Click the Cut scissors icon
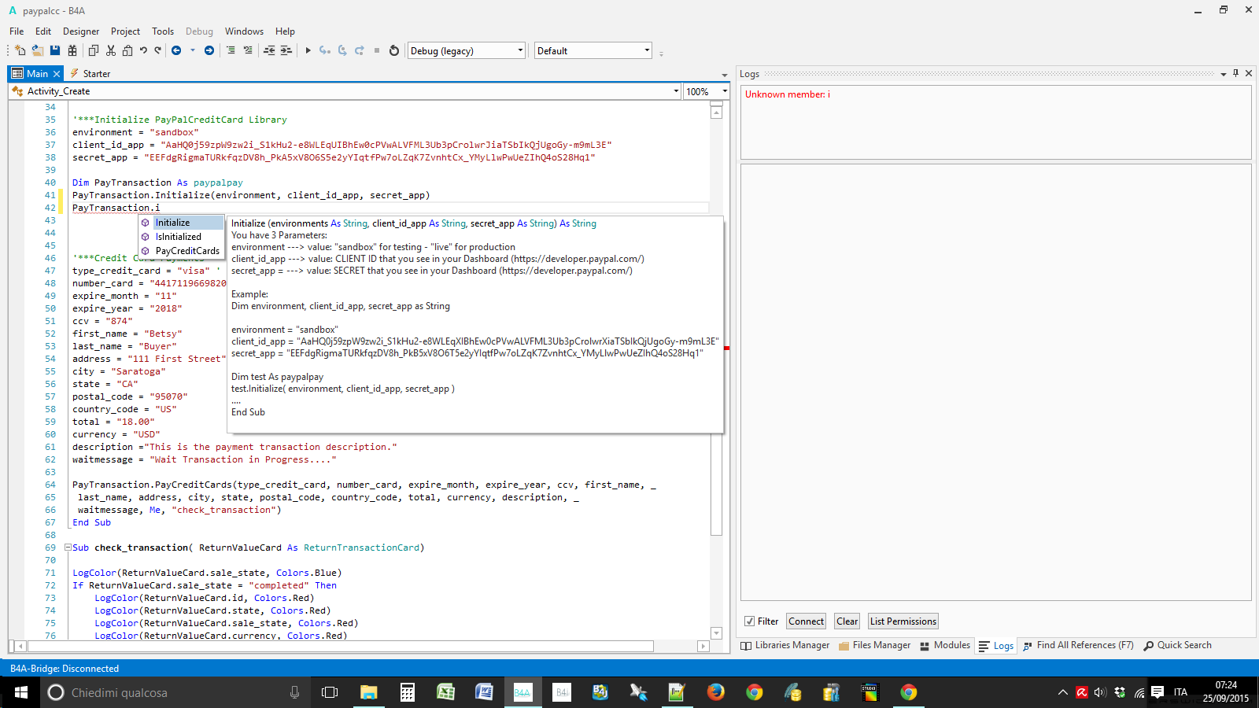Screen dimensions: 1259x708 tap(111, 50)
